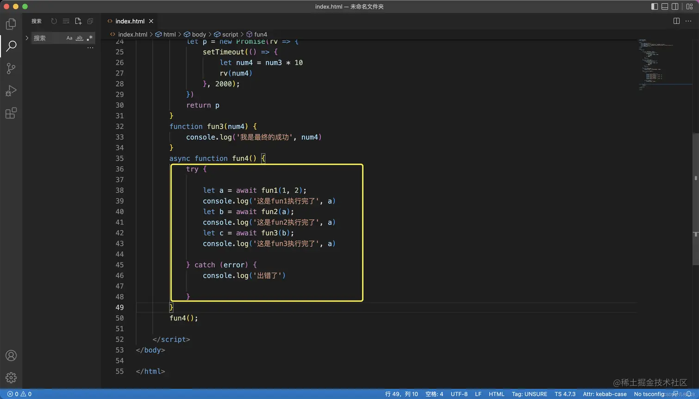
Task: Open the Accounts menu icon
Action: pos(11,355)
